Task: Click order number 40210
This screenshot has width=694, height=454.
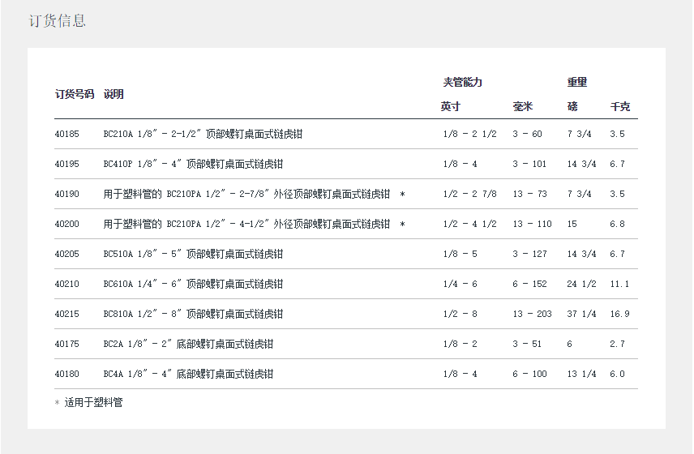Action: pyautogui.click(x=67, y=284)
